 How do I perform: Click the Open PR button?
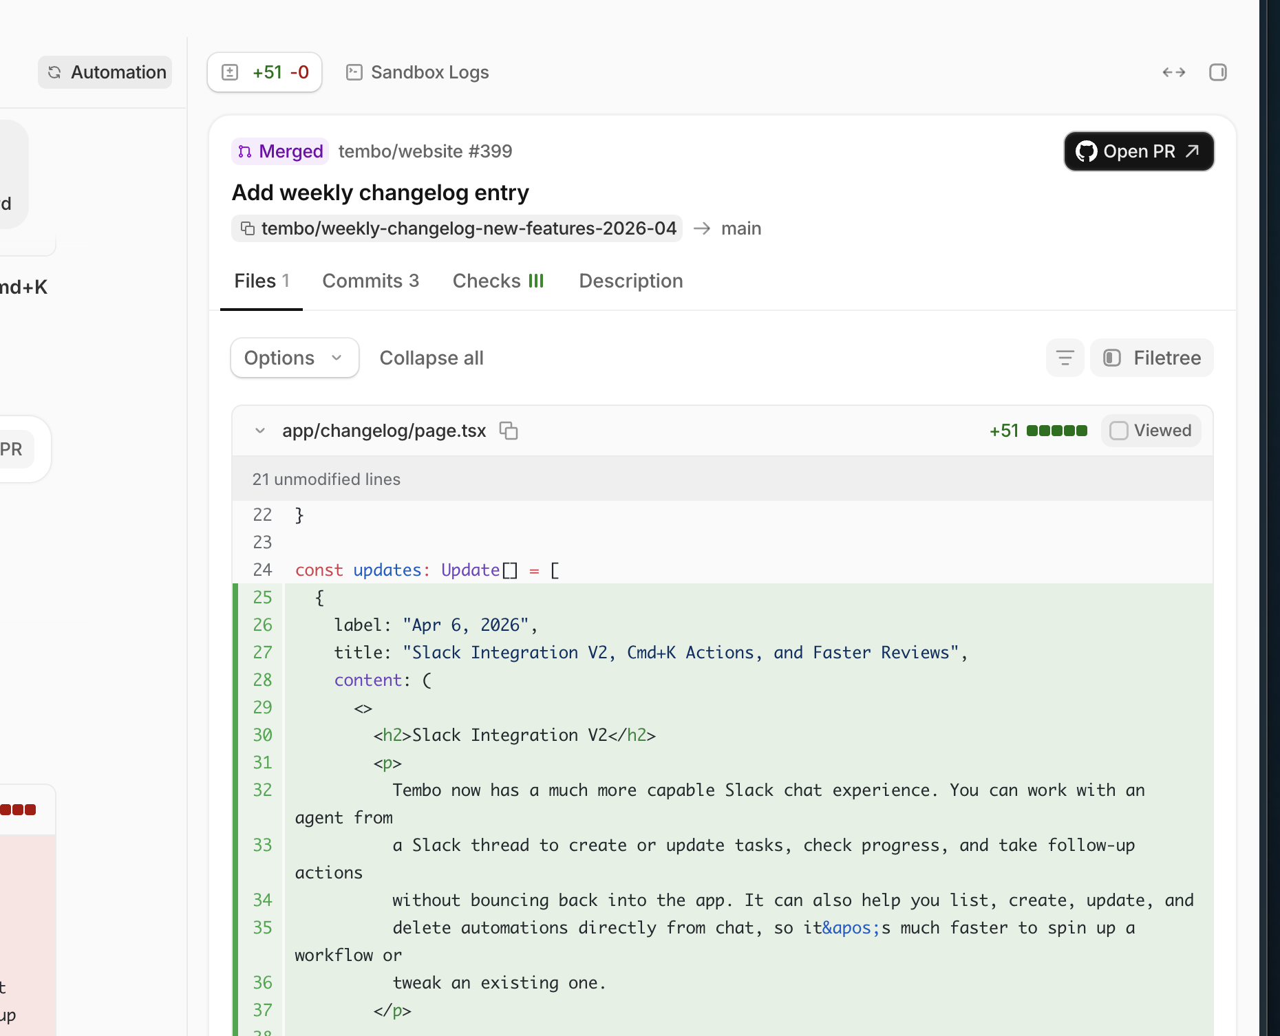click(x=1138, y=151)
